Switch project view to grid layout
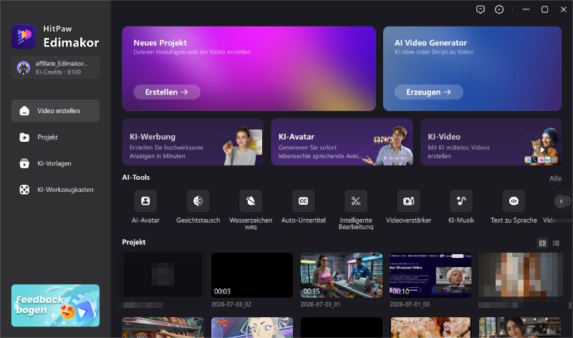This screenshot has height=338, width=573. click(543, 243)
